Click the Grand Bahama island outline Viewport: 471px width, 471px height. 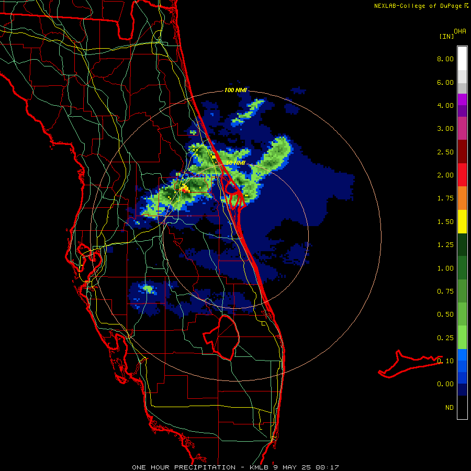coord(410,364)
